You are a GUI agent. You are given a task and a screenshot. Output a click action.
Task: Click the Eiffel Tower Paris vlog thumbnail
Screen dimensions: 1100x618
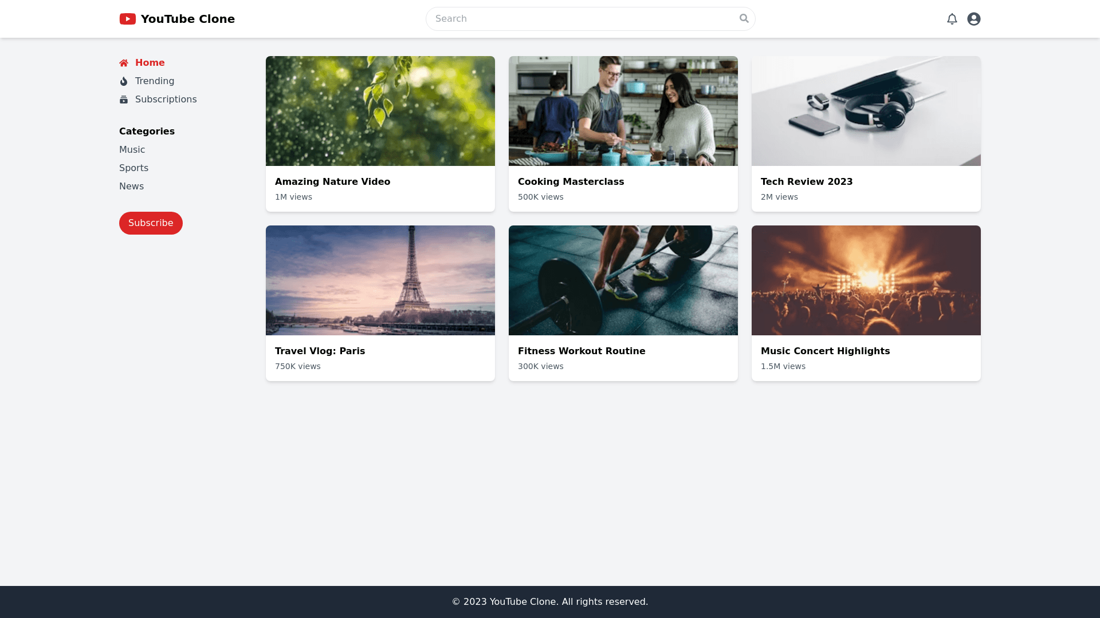[x=380, y=280]
